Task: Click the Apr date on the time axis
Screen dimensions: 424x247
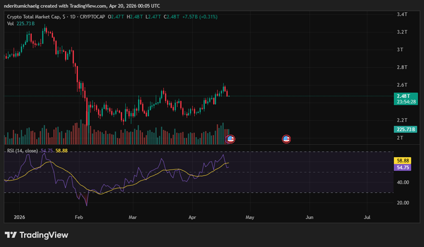Action: [x=192, y=216]
